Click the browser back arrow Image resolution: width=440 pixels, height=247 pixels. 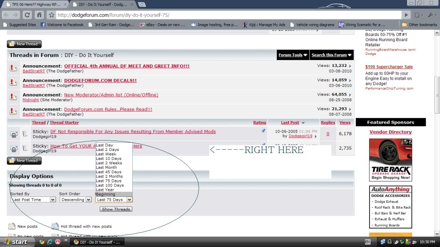point(6,15)
